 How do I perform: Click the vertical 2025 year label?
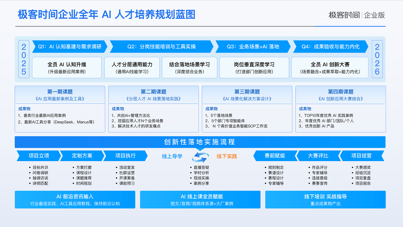click(24, 60)
